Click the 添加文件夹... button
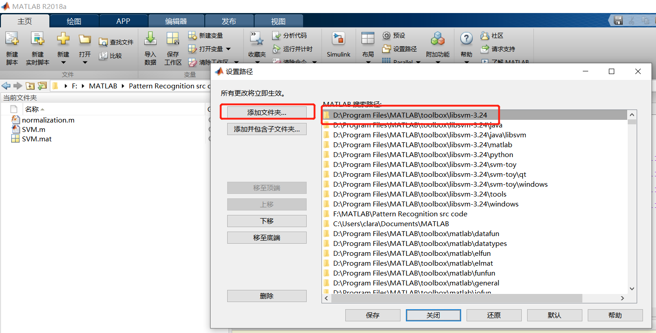The height and width of the screenshot is (333, 656). point(267,112)
